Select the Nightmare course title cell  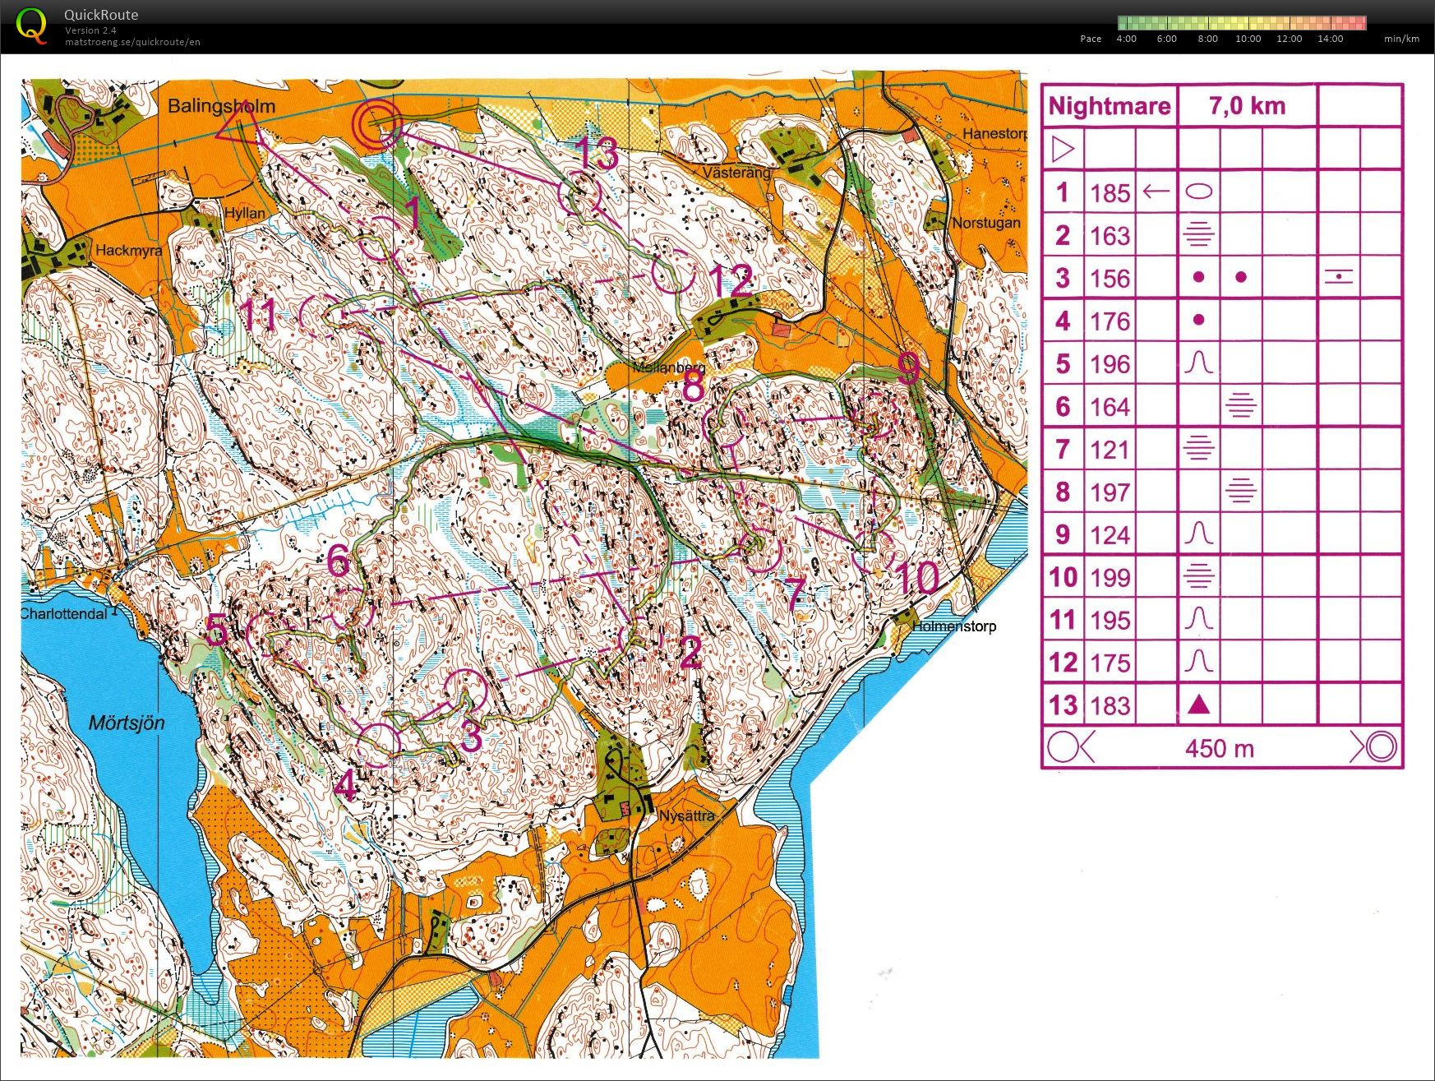(x=1109, y=106)
